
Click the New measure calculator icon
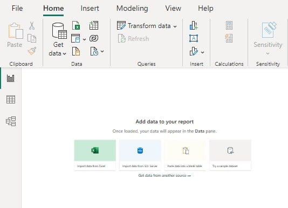click(x=229, y=25)
